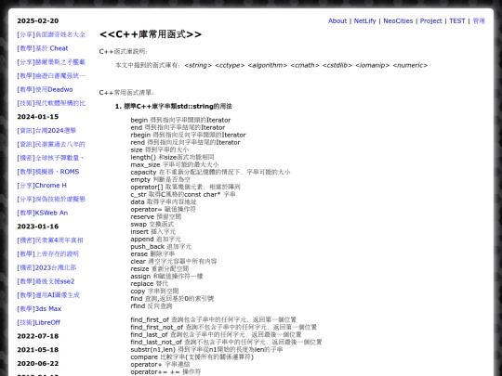This screenshot has height=376, width=502.
Task: Open the TEST link
Action: (457, 21)
